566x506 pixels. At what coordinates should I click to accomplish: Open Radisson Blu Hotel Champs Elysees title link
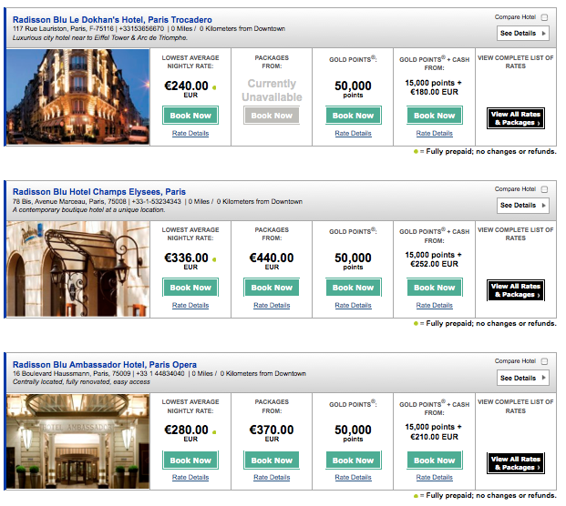(x=99, y=192)
